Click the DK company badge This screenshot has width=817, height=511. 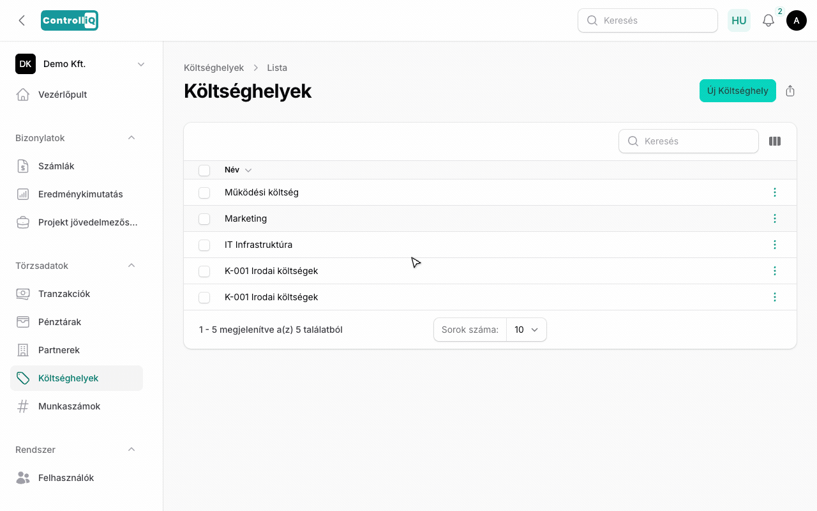(x=26, y=64)
